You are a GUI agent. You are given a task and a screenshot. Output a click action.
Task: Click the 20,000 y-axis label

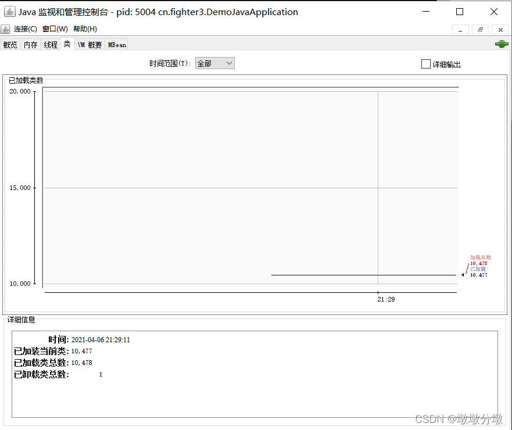pyautogui.click(x=20, y=91)
